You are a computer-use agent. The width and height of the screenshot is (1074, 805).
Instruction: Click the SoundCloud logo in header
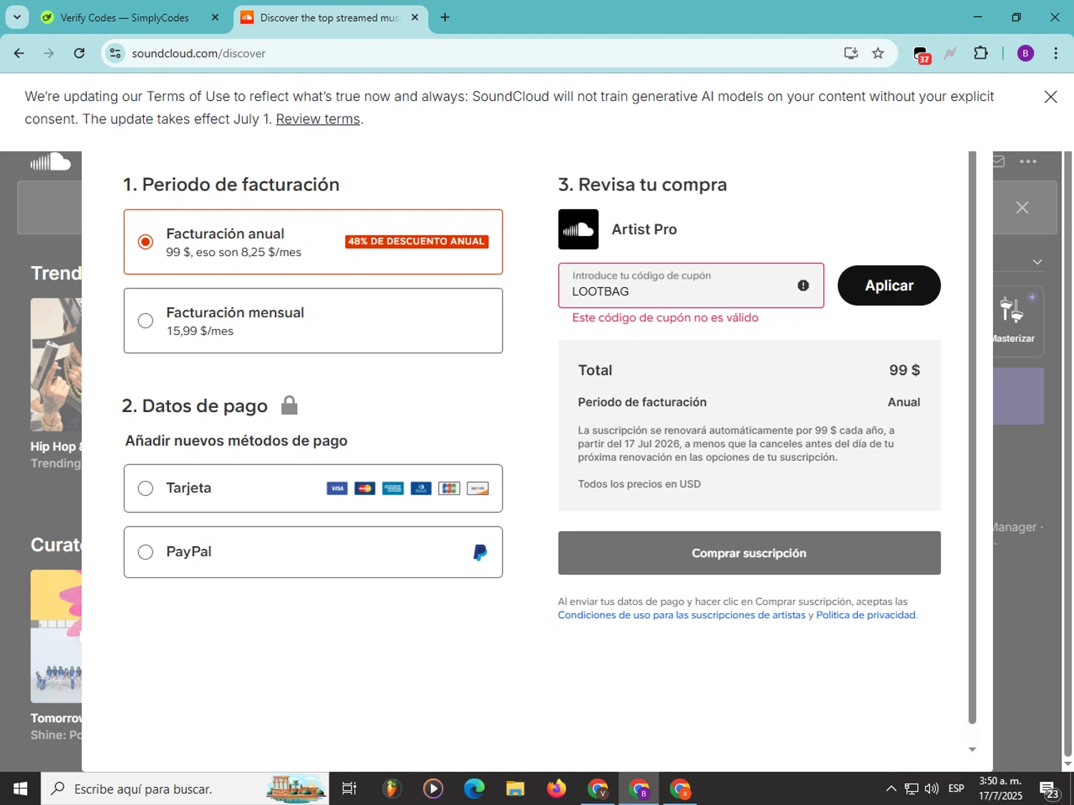[50, 162]
